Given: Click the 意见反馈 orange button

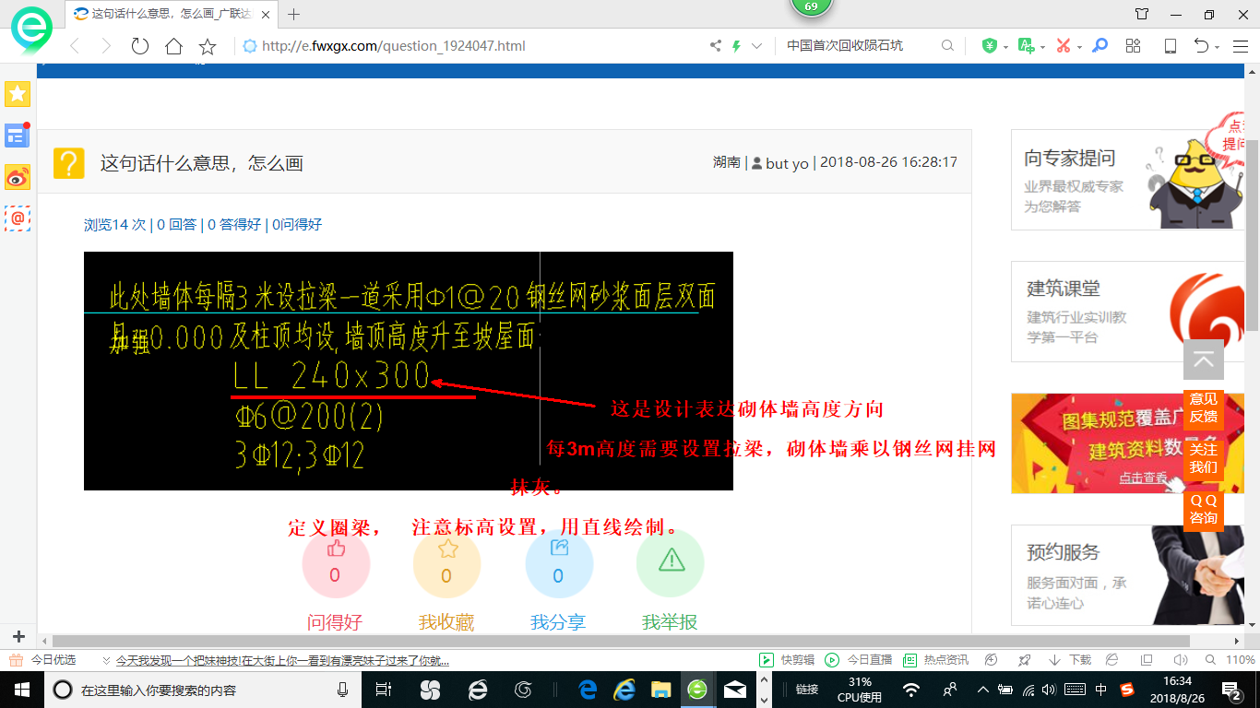Looking at the screenshot, I should point(1204,407).
